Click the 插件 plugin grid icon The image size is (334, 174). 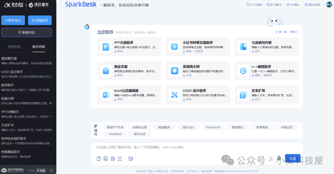tap(96, 126)
